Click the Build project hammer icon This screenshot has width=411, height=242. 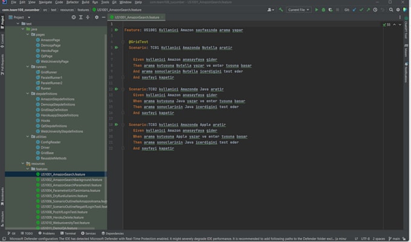281,10
